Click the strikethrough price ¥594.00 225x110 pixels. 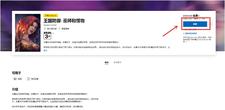tap(188, 16)
